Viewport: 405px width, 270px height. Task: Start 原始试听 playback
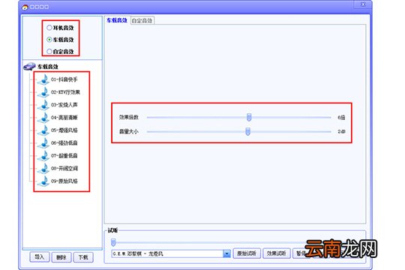click(247, 253)
